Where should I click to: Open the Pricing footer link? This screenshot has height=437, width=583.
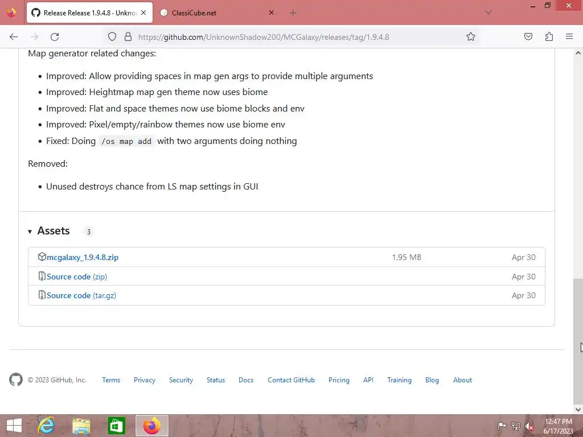[339, 380]
